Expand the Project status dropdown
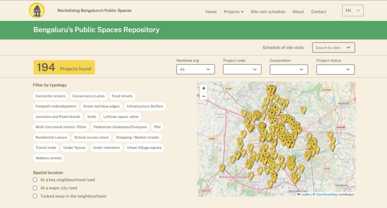This screenshot has height=208, width=387. tap(335, 70)
